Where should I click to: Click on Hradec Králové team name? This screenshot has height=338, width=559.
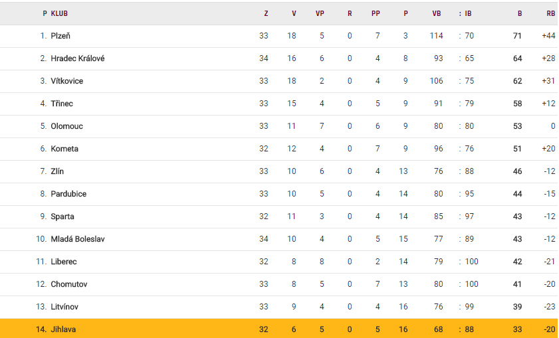coord(77,58)
